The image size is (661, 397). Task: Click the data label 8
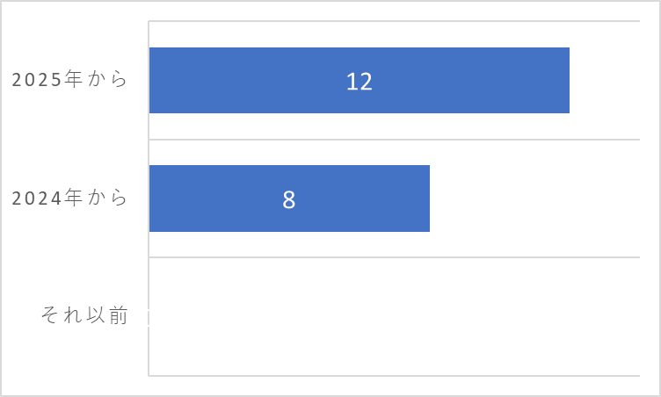pyautogui.click(x=289, y=199)
